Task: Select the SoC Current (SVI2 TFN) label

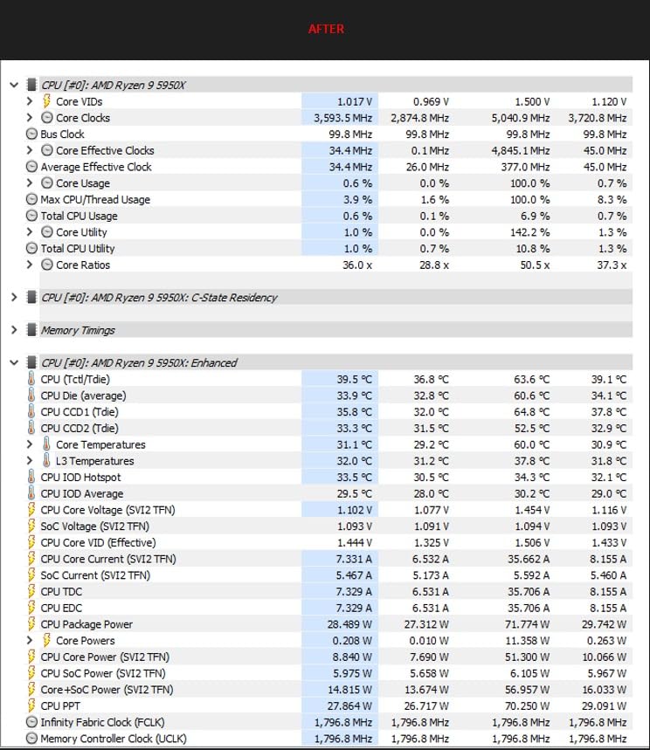Action: click(x=95, y=575)
